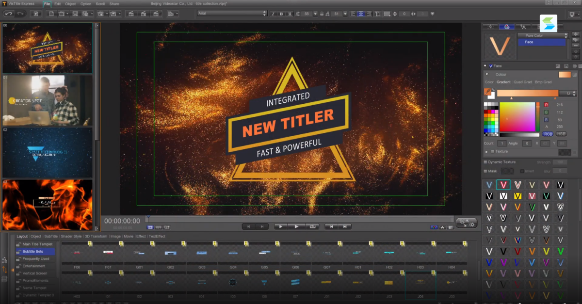This screenshot has height=304, width=582.
Task: Enable the Dynamic Texture checkbox
Action: pyautogui.click(x=485, y=162)
